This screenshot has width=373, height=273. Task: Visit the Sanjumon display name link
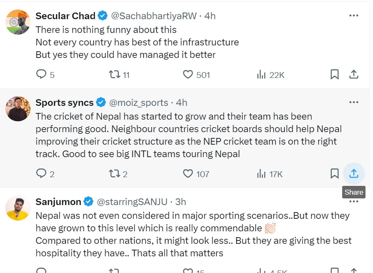[58, 202]
